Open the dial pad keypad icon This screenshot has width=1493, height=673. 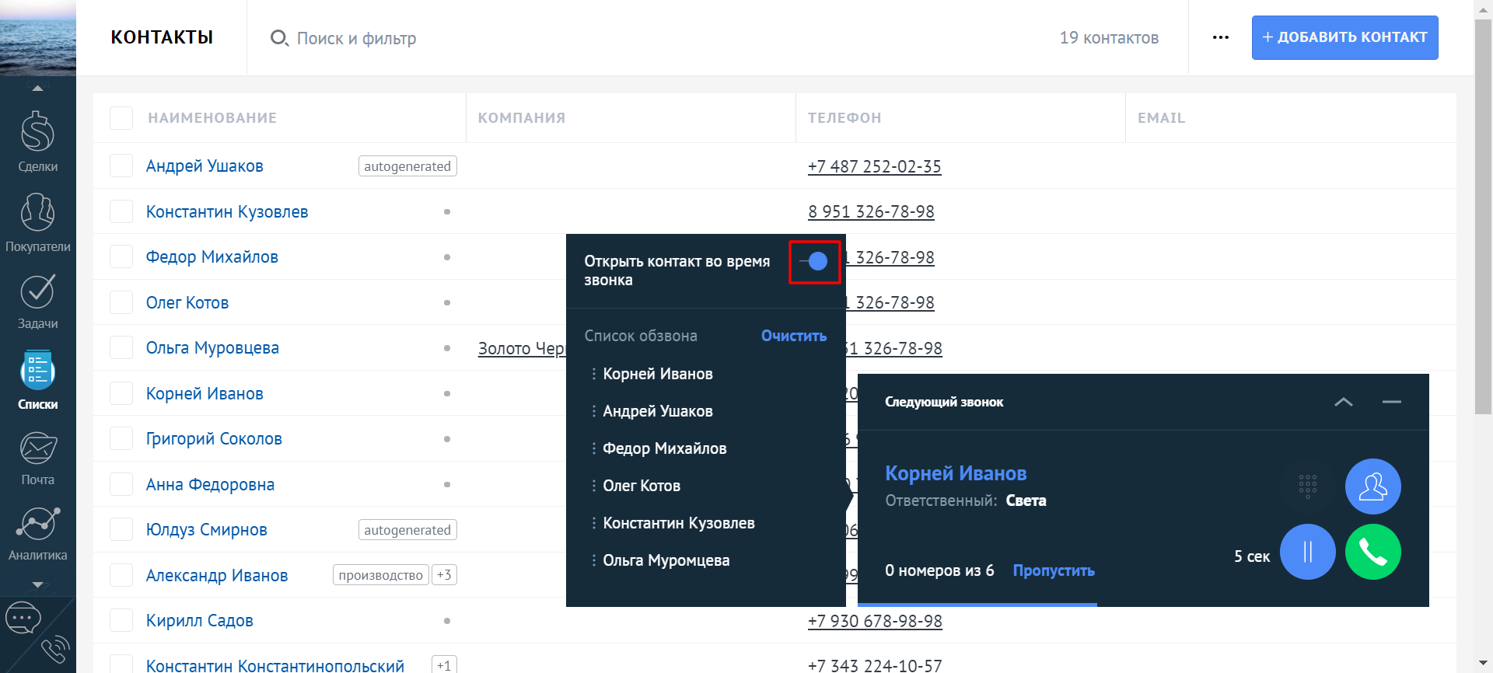[1307, 486]
